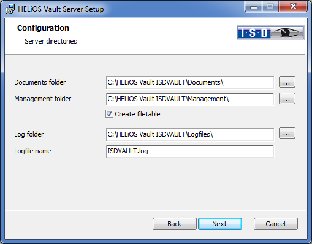Focus the Log folder path field

click(x=190, y=134)
